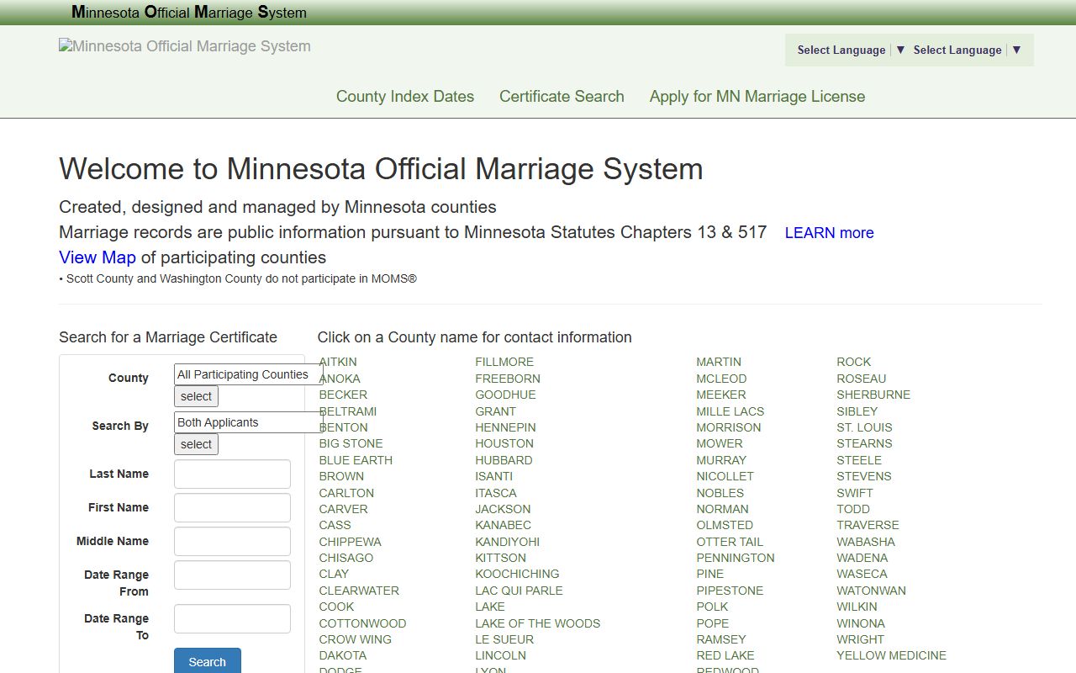Open Apply for MN Marriage License
The image size is (1076, 673).
click(x=757, y=96)
